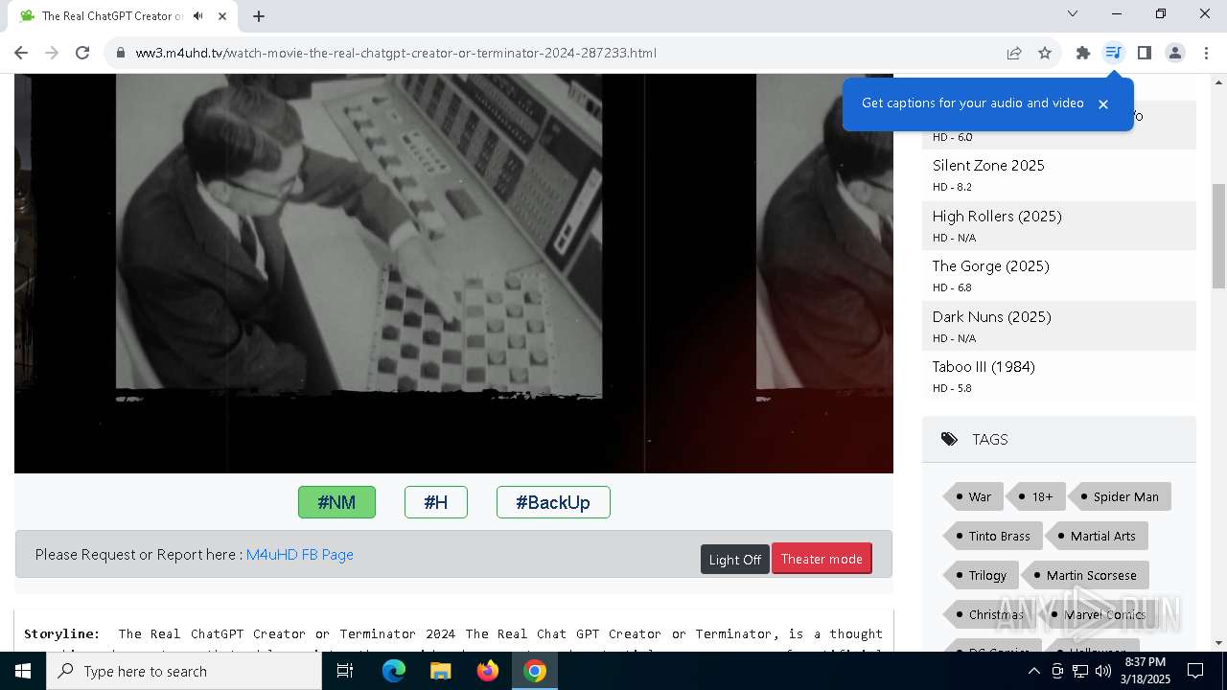Open M4uHD FB Page link

300,554
